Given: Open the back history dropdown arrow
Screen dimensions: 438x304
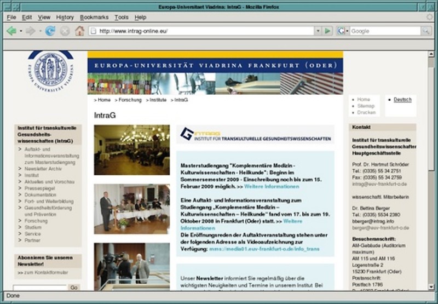Looking at the screenshot, I should pos(21,31).
